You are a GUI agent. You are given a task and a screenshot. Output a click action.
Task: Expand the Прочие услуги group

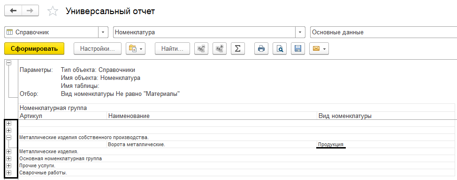click(x=9, y=166)
